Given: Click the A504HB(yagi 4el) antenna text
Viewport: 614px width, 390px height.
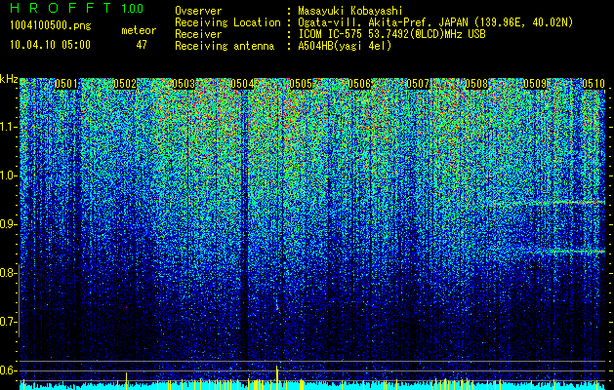Looking at the screenshot, I should [x=345, y=46].
